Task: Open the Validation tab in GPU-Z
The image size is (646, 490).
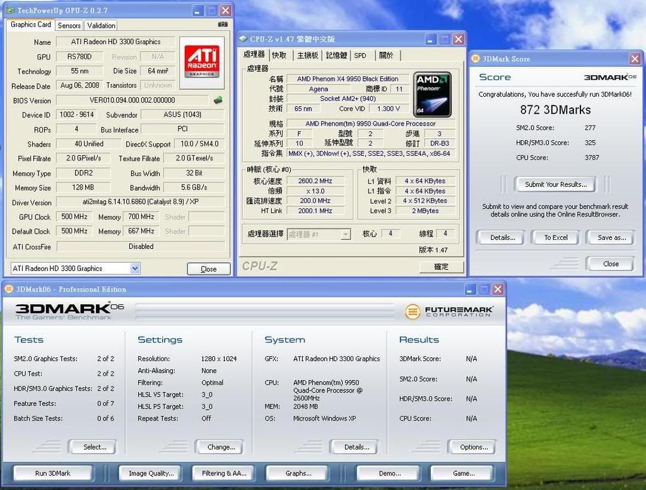Action: click(102, 25)
